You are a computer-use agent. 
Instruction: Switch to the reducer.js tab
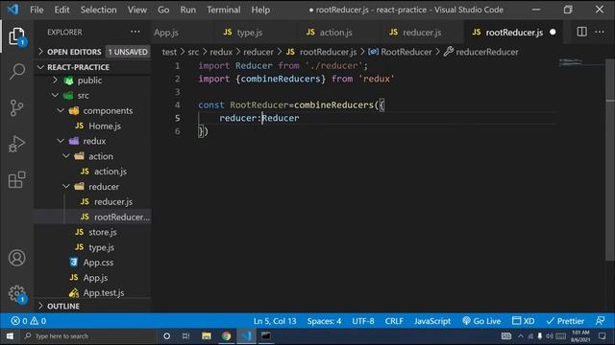(421, 32)
